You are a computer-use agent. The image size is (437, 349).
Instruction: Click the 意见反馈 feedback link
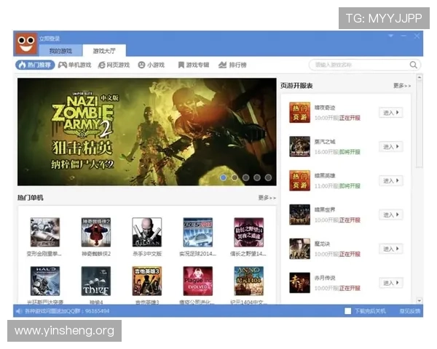point(409,311)
